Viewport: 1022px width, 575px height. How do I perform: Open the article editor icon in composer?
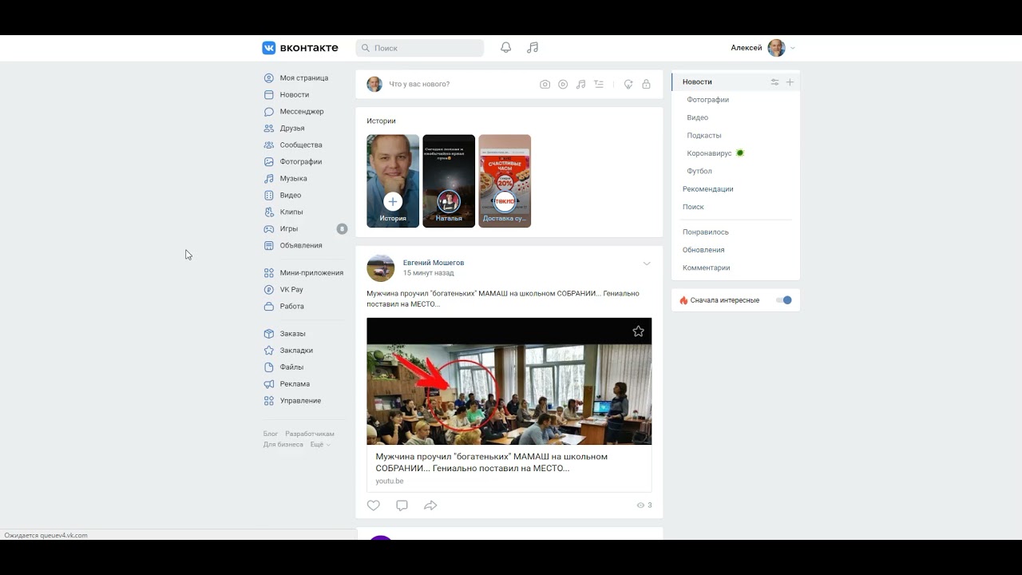click(x=599, y=84)
